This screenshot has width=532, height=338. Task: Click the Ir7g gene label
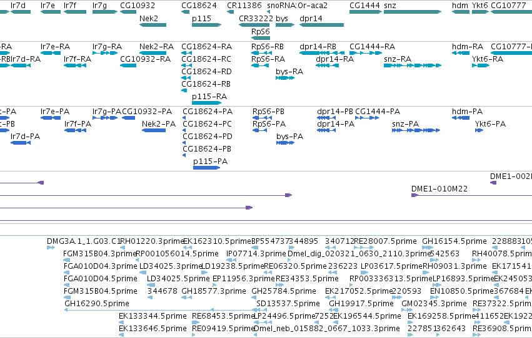click(x=99, y=6)
